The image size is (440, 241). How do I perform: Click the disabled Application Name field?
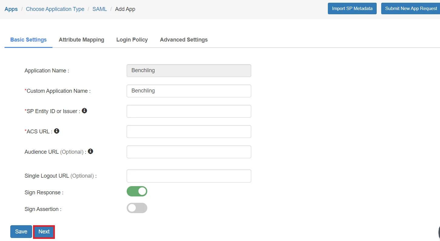(189, 71)
